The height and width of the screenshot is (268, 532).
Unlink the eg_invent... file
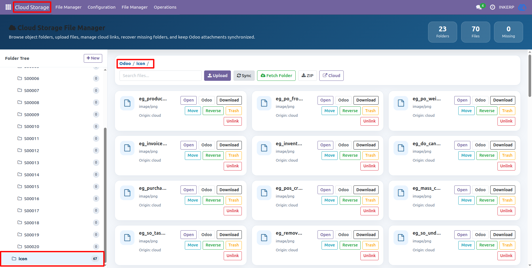pyautogui.click(x=369, y=166)
